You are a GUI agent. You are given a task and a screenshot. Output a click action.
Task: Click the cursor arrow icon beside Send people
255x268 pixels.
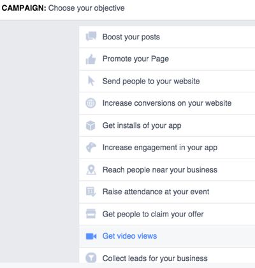pyautogui.click(x=91, y=81)
